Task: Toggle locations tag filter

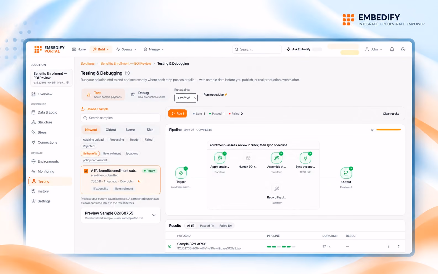Action: 132,154
